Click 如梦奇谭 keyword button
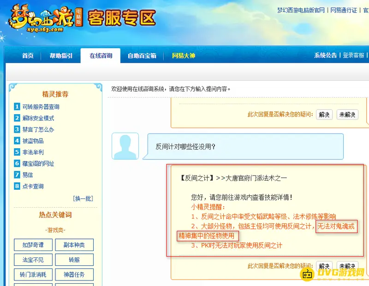 [33, 245]
